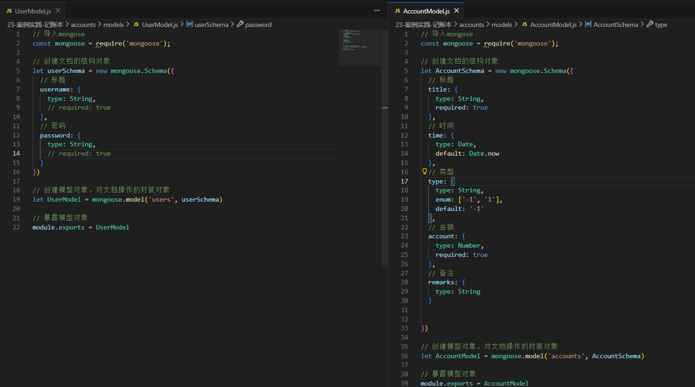Image resolution: width=695 pixels, height=387 pixels.
Task: Click 'title:' key in AccountModel.js
Action: [439, 89]
